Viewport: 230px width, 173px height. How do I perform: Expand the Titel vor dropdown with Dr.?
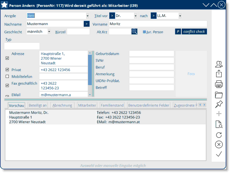[x=136, y=16]
